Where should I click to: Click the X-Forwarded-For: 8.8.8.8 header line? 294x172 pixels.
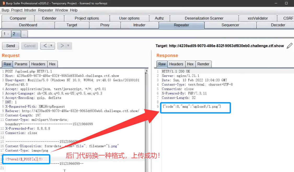click(x=28, y=129)
